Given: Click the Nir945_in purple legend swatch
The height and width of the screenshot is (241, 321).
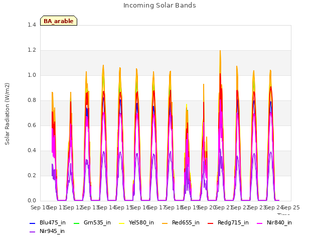Looking at the screenshot, I should click(33, 232).
